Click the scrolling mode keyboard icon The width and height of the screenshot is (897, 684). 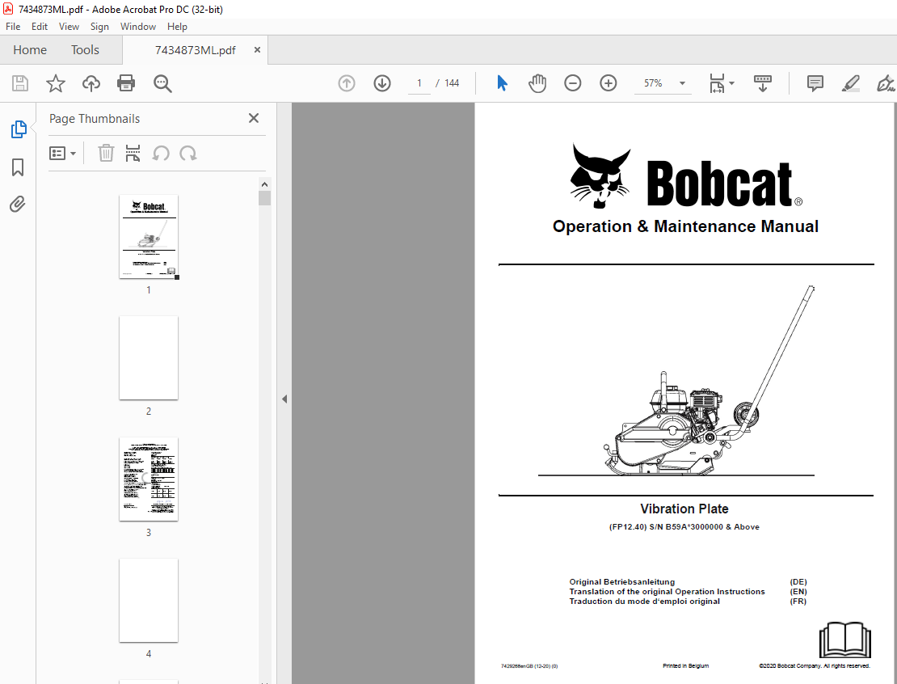coord(763,83)
